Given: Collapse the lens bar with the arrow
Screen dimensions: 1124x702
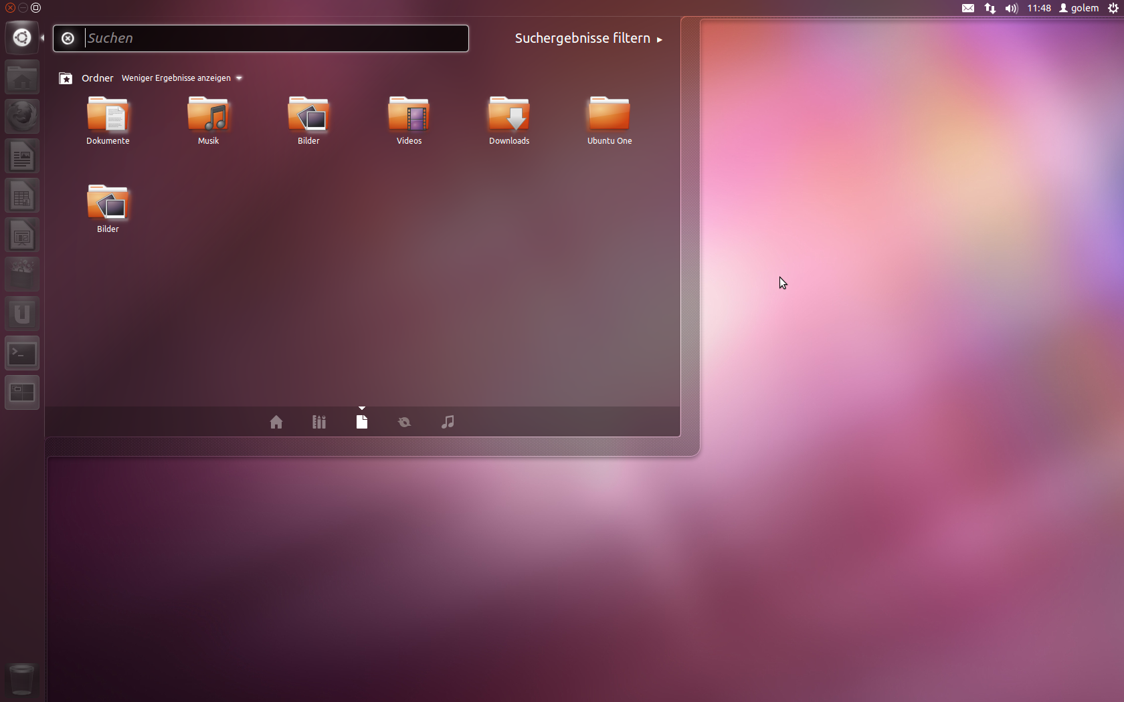Looking at the screenshot, I should (362, 408).
